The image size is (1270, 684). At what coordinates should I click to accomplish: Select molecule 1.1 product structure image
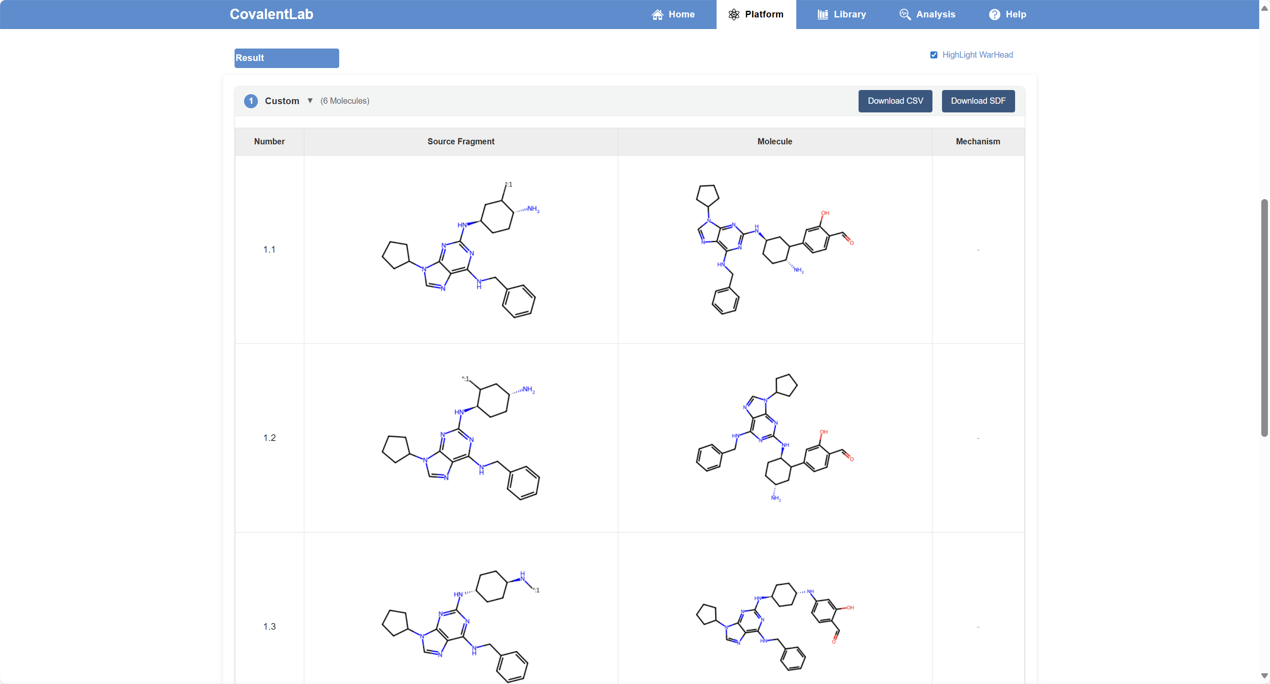tap(775, 249)
